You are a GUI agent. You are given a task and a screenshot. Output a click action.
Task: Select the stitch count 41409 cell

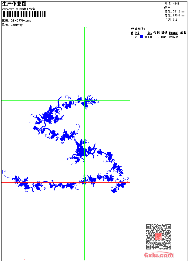click(x=148, y=37)
